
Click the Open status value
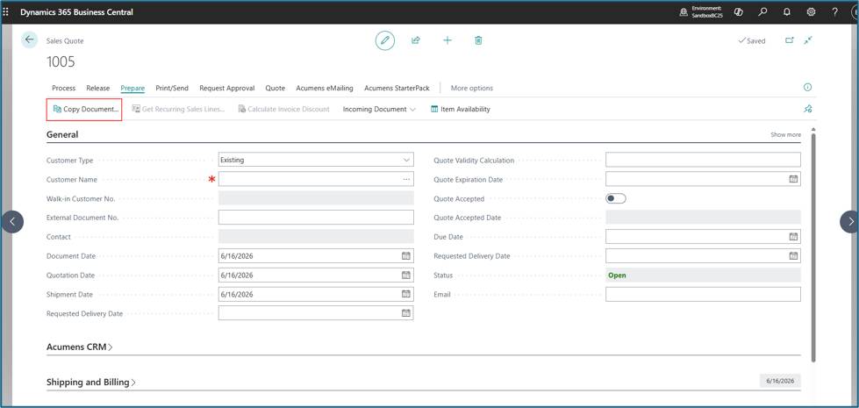click(x=617, y=275)
